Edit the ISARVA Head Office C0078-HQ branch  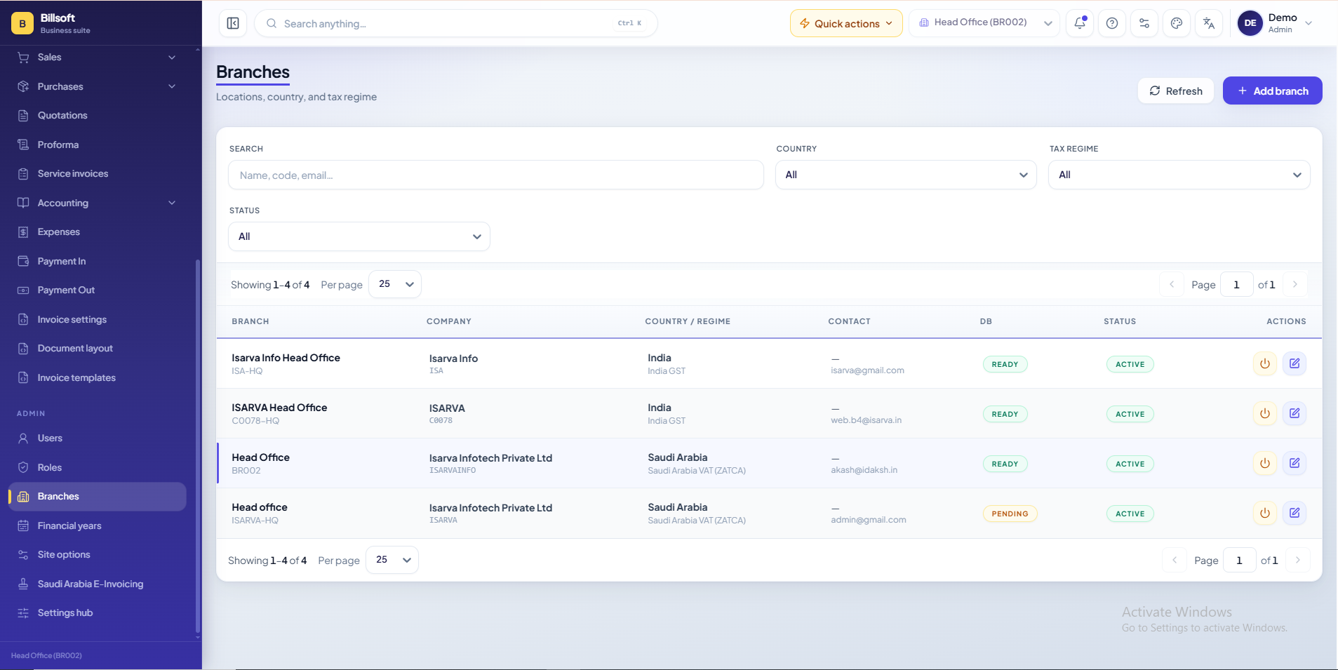1294,413
